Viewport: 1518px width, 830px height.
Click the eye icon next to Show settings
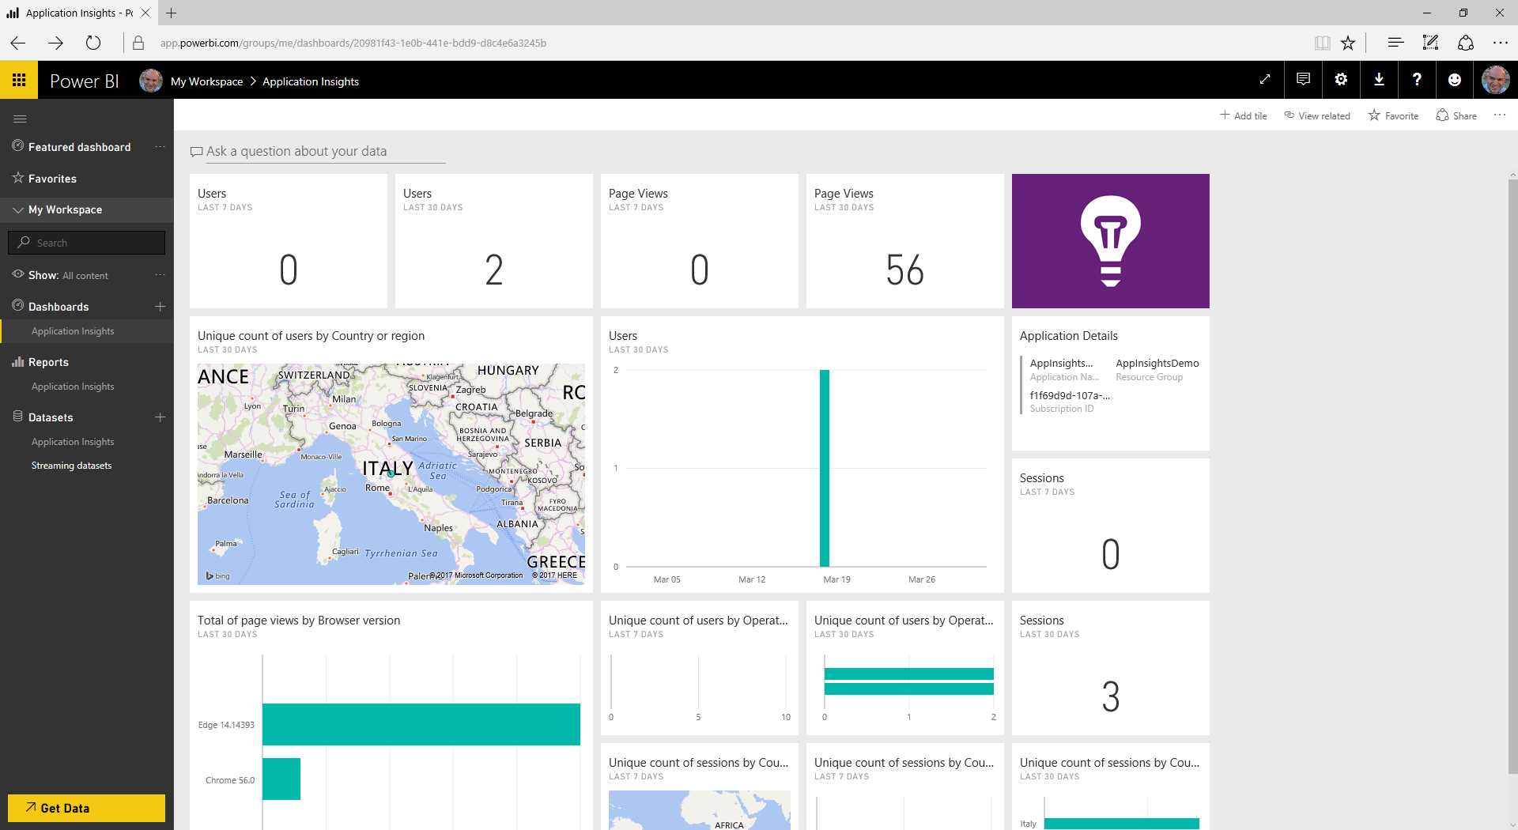coord(17,275)
